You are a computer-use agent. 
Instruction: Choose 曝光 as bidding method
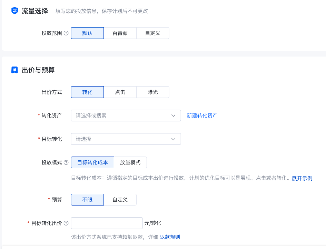click(x=152, y=92)
